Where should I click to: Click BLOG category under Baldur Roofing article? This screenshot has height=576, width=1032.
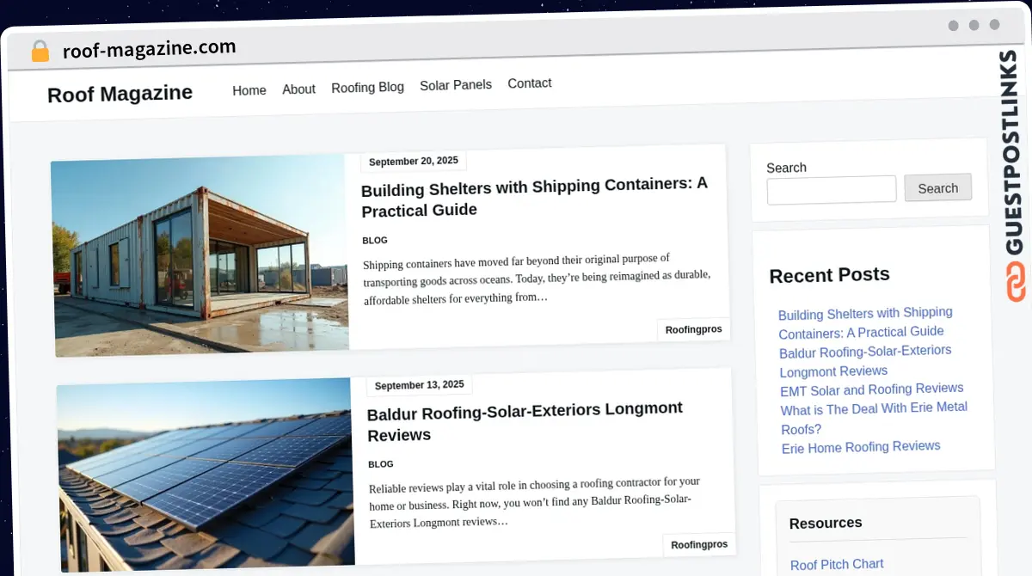[381, 464]
